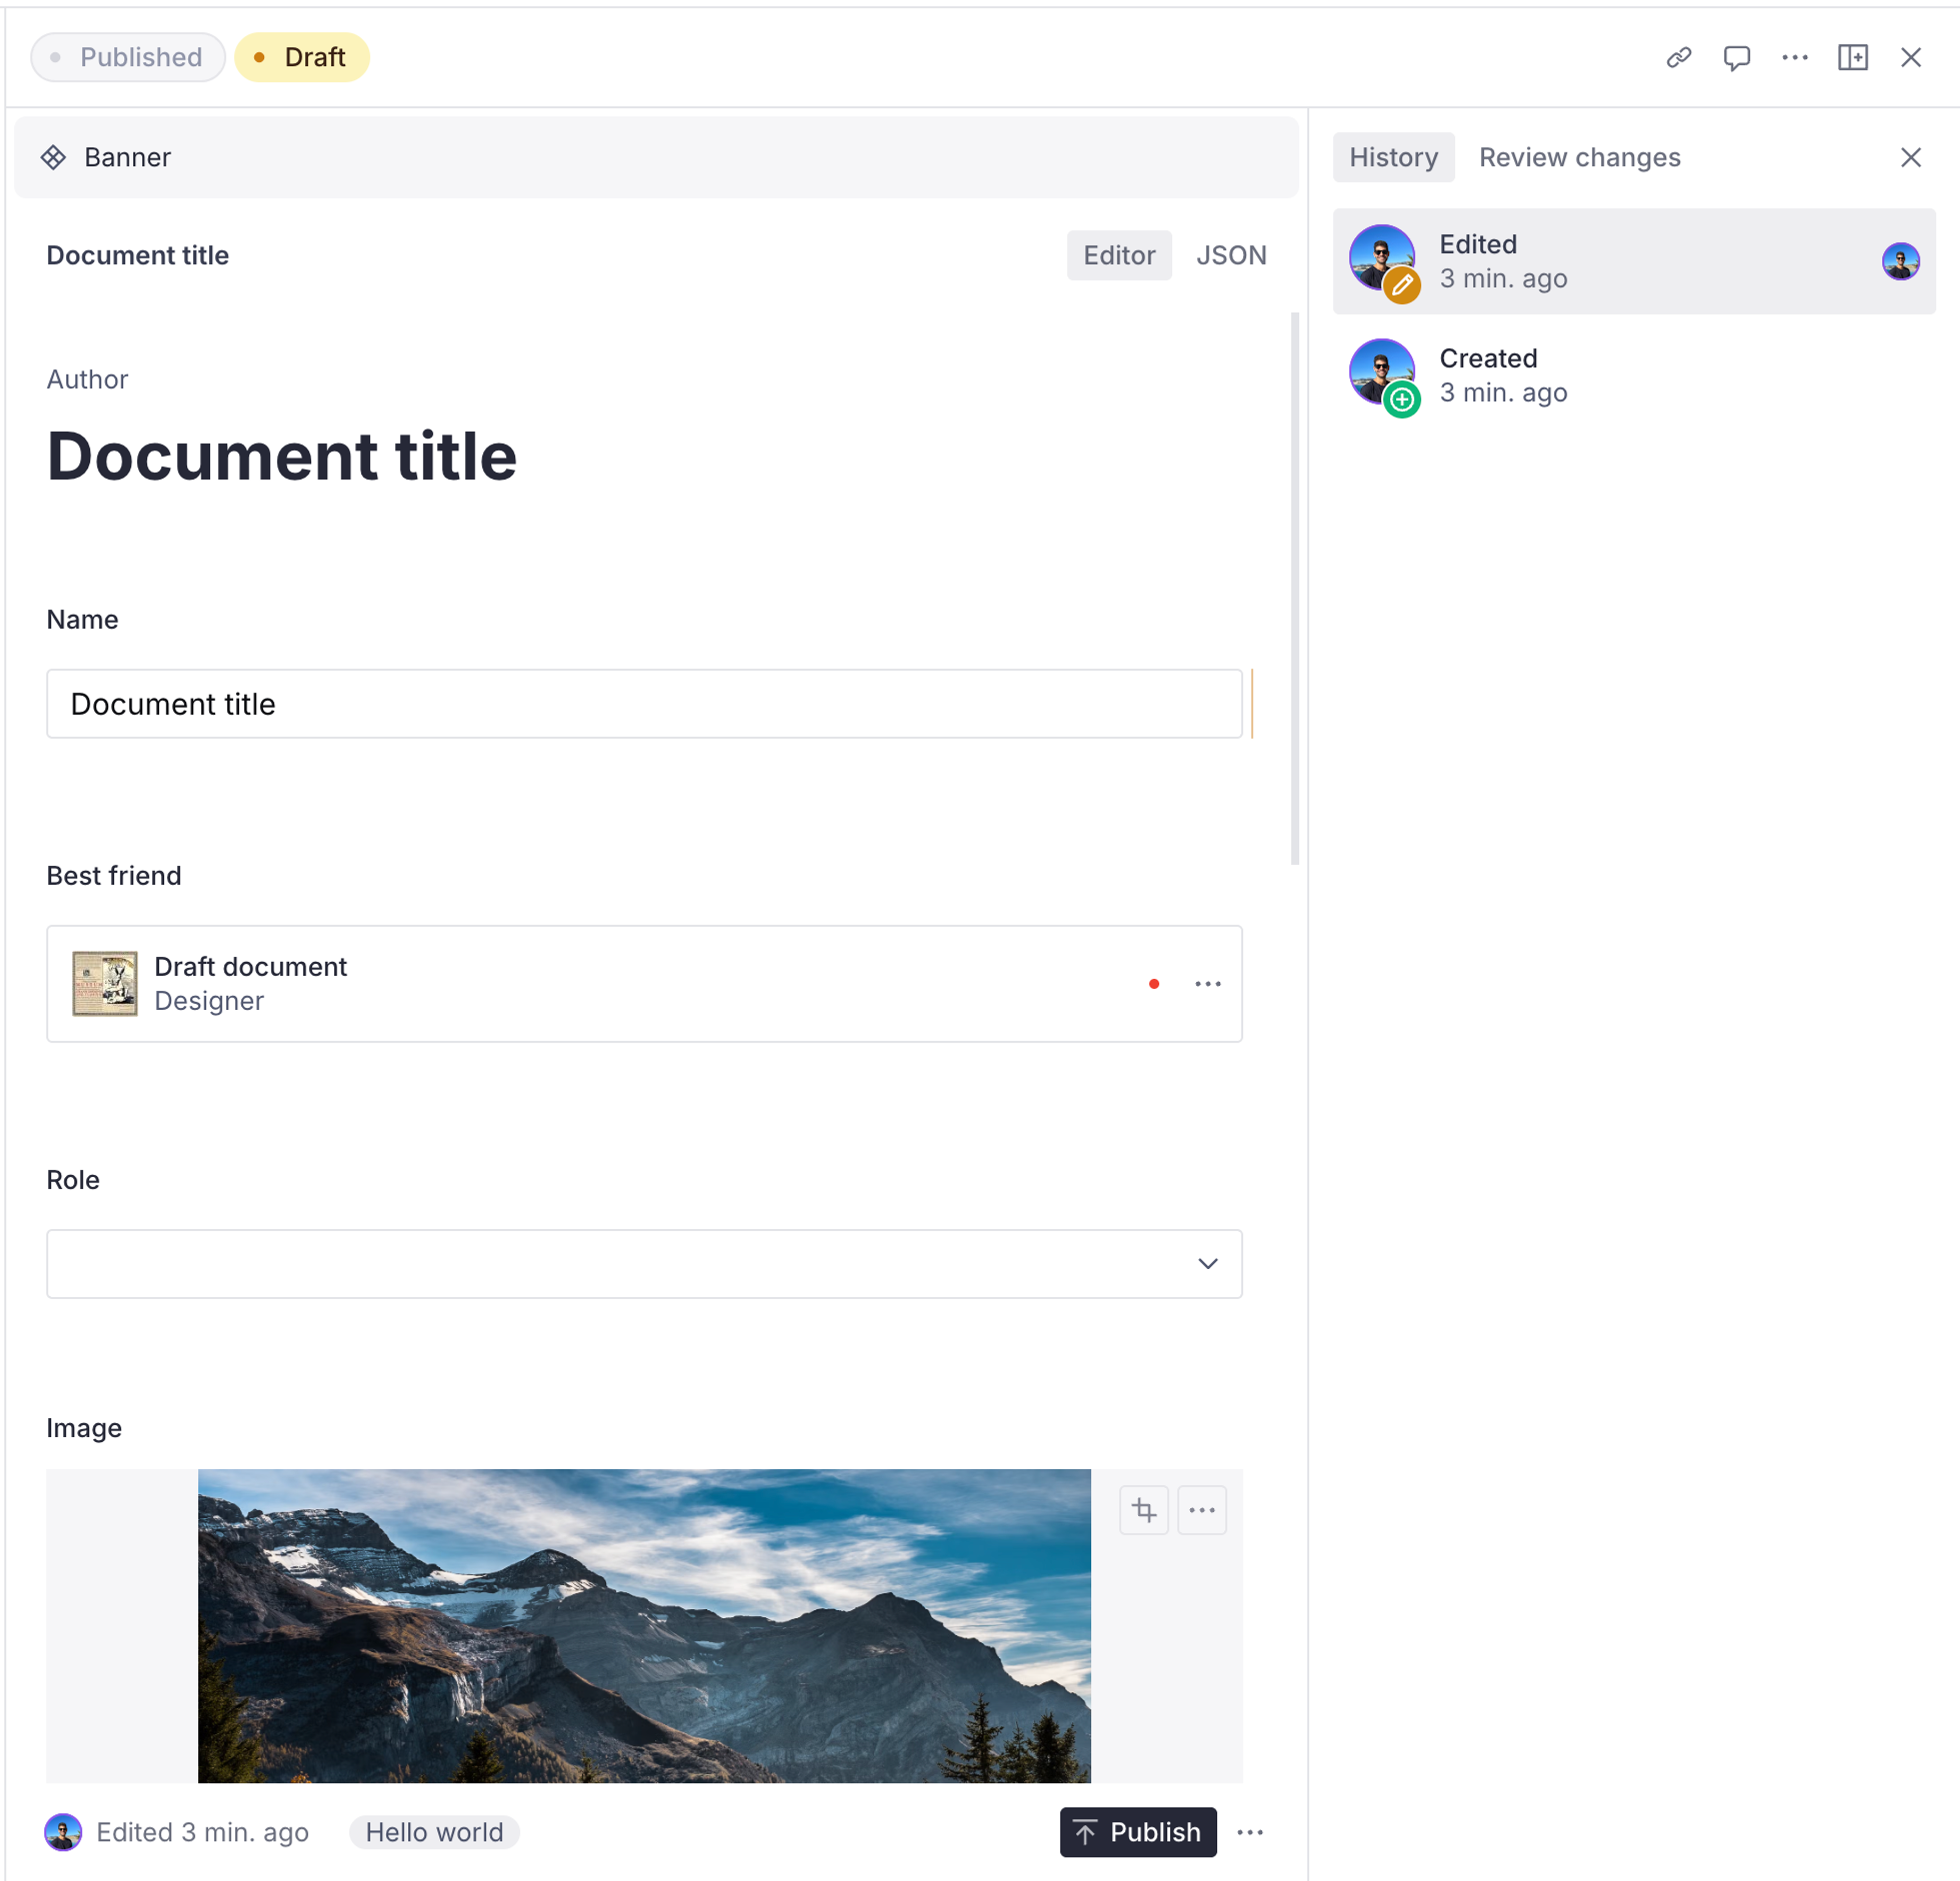Open the JSON view
Image resolution: width=1960 pixels, height=1881 pixels.
point(1230,255)
